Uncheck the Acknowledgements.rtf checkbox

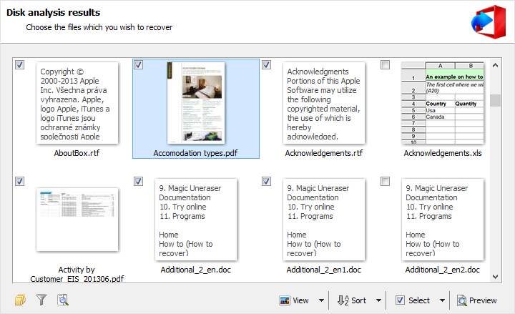click(x=266, y=64)
